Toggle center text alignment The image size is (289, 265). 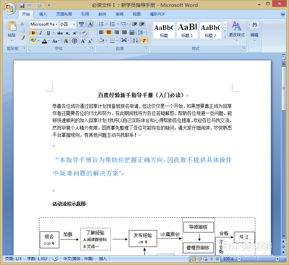click(109, 32)
